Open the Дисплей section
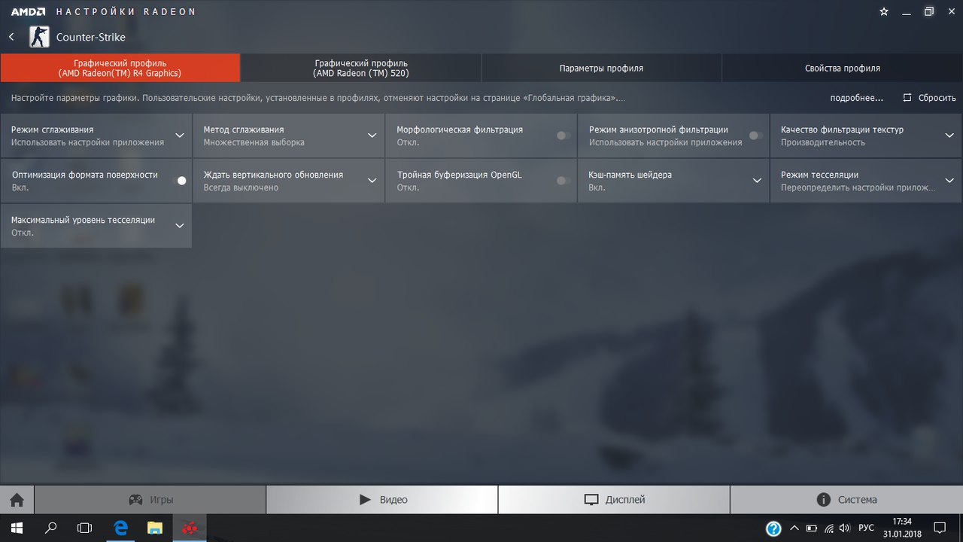The width and height of the screenshot is (963, 542). (614, 500)
